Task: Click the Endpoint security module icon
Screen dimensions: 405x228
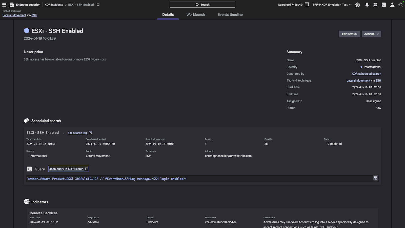Action: point(12,5)
